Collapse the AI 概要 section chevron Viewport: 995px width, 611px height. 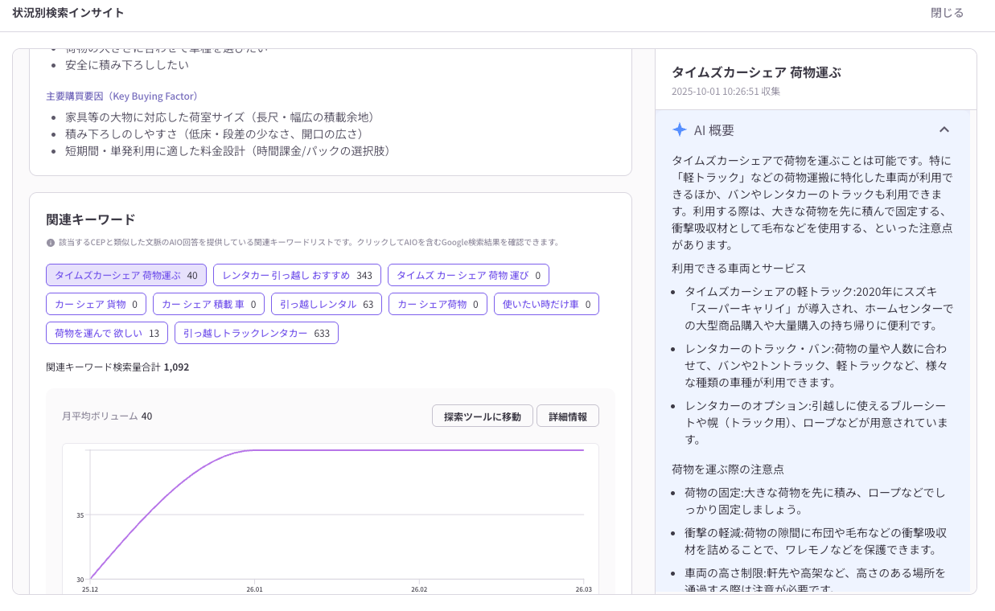944,129
